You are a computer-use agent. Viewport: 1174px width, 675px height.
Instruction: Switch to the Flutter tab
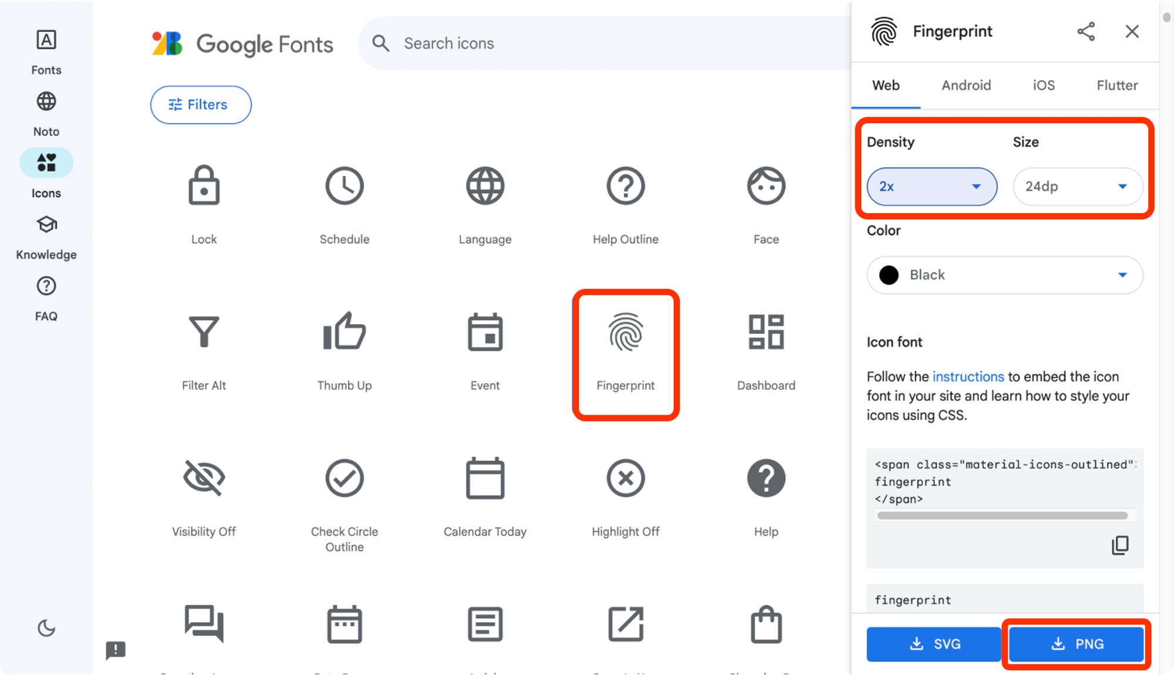click(x=1116, y=85)
